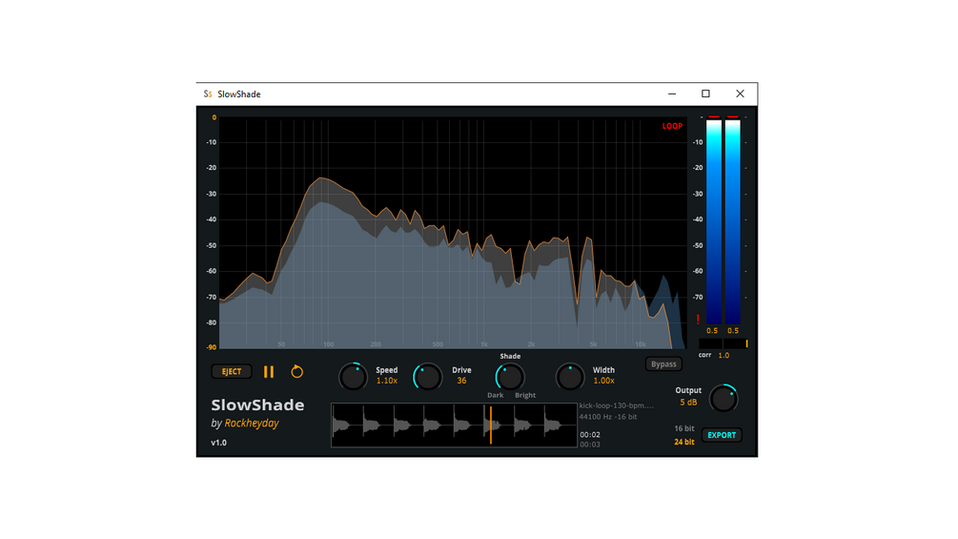This screenshot has height=539, width=958.
Task: Click the EJECT button
Action: [232, 371]
